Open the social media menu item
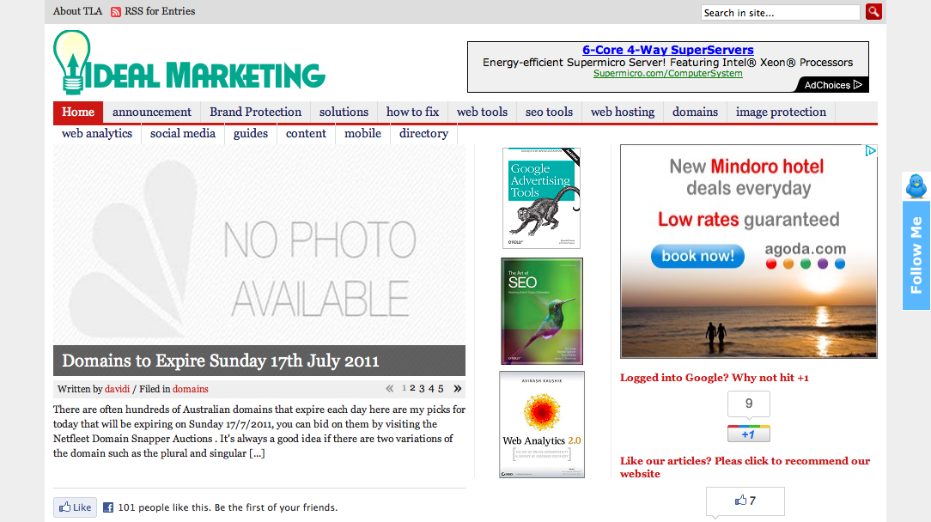 183,134
